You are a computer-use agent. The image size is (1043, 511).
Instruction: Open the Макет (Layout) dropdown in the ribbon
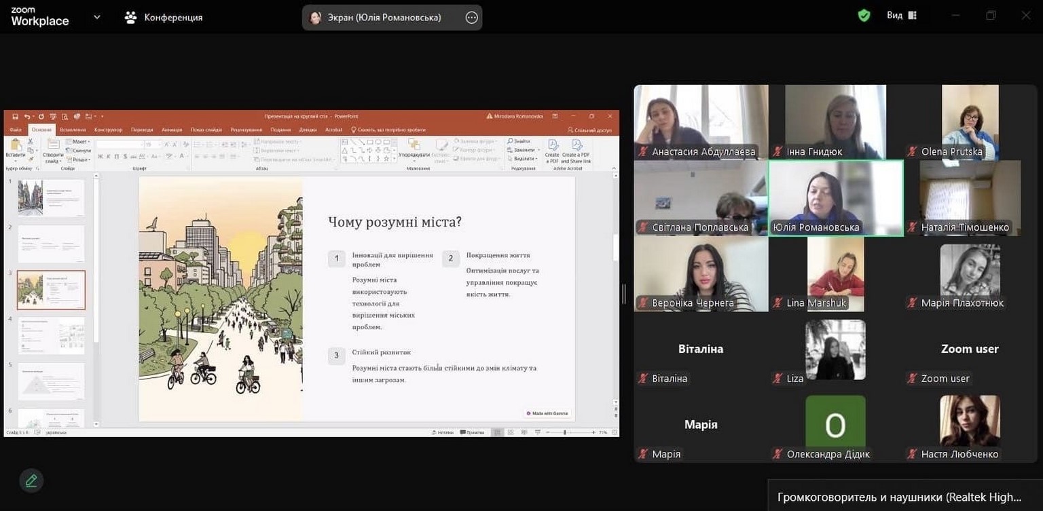79,142
